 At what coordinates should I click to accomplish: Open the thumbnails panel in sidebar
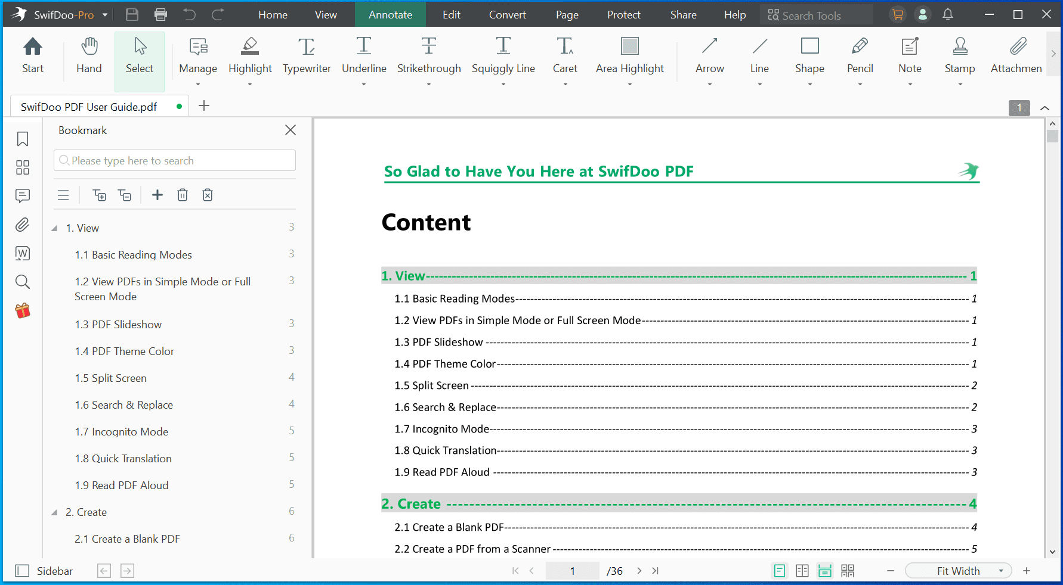coord(23,167)
